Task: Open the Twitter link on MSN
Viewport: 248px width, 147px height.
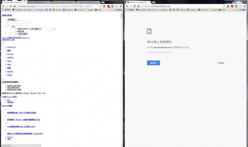Action: coord(10,75)
